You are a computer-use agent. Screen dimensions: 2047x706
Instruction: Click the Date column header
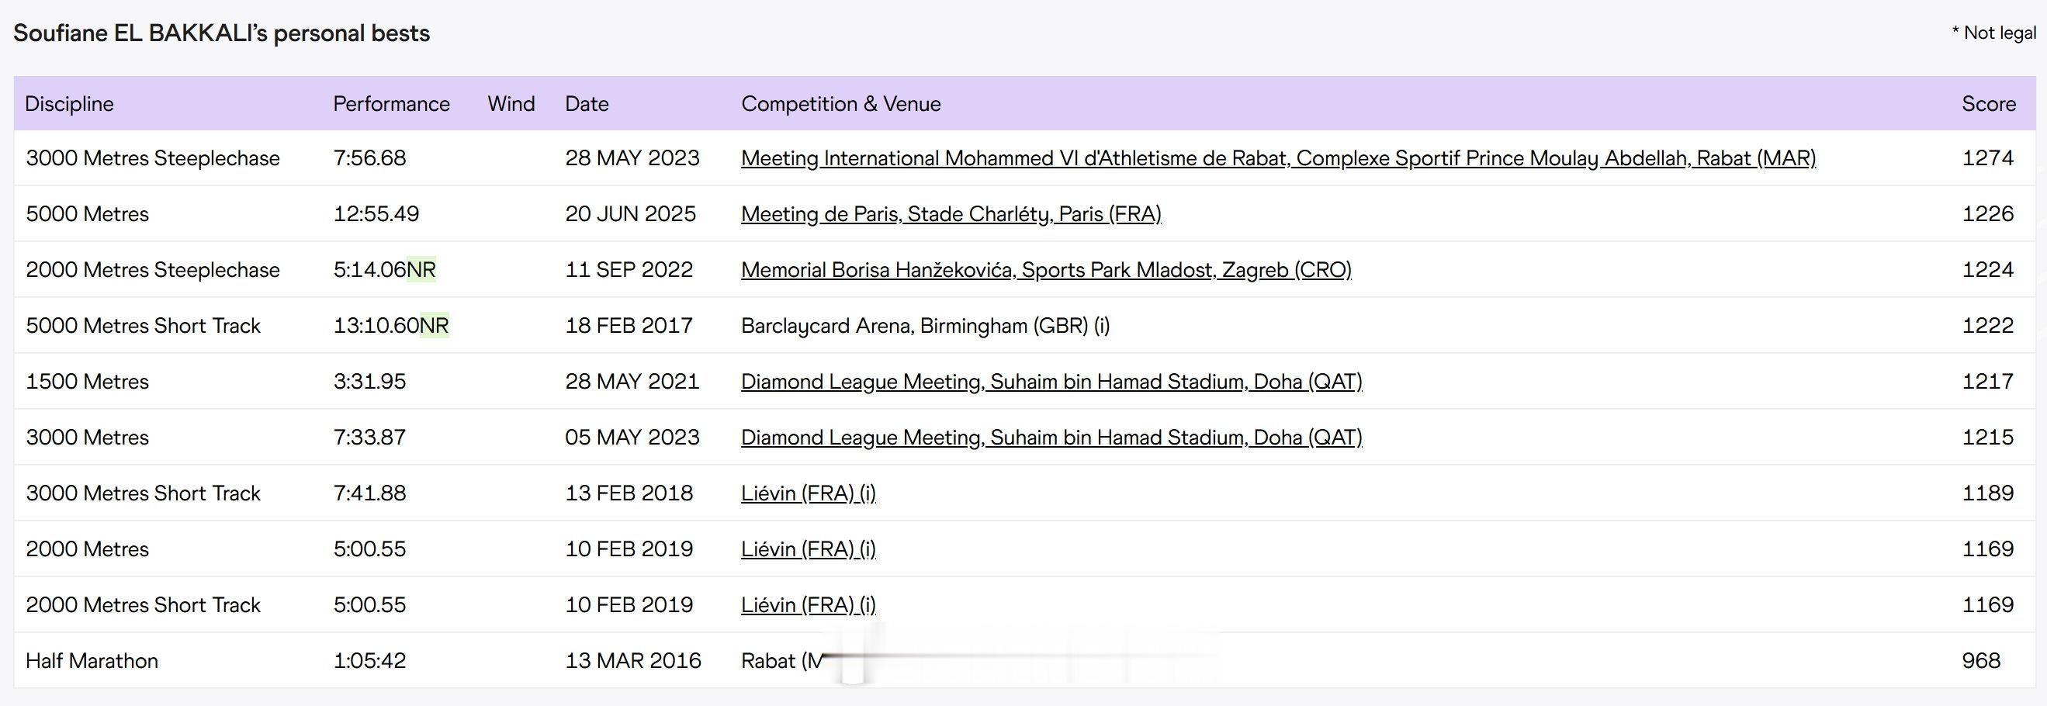tap(587, 104)
